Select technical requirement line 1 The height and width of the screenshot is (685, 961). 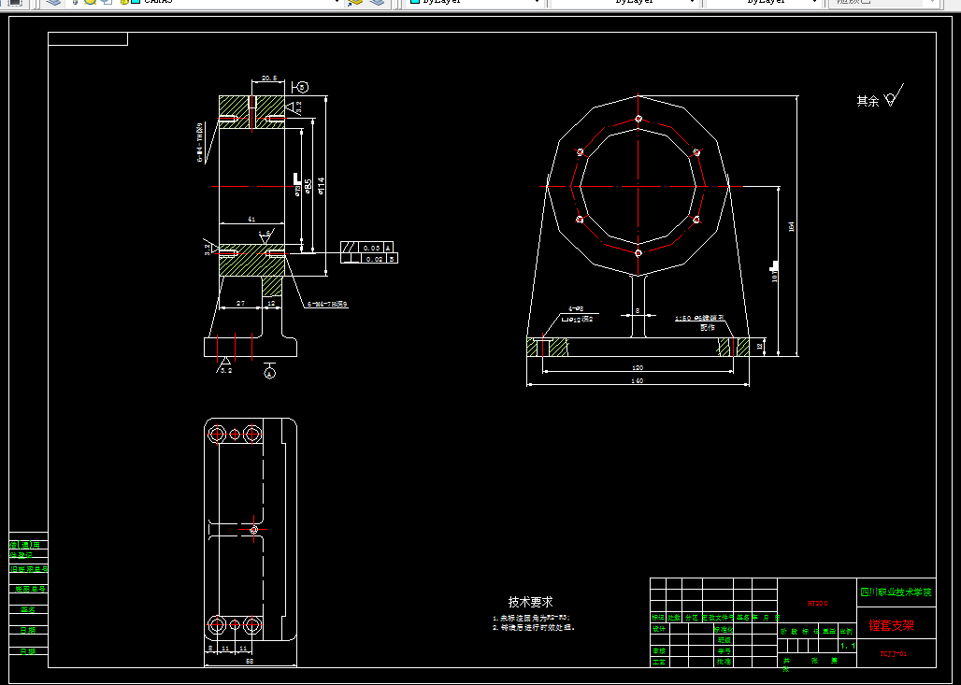pyautogui.click(x=531, y=619)
